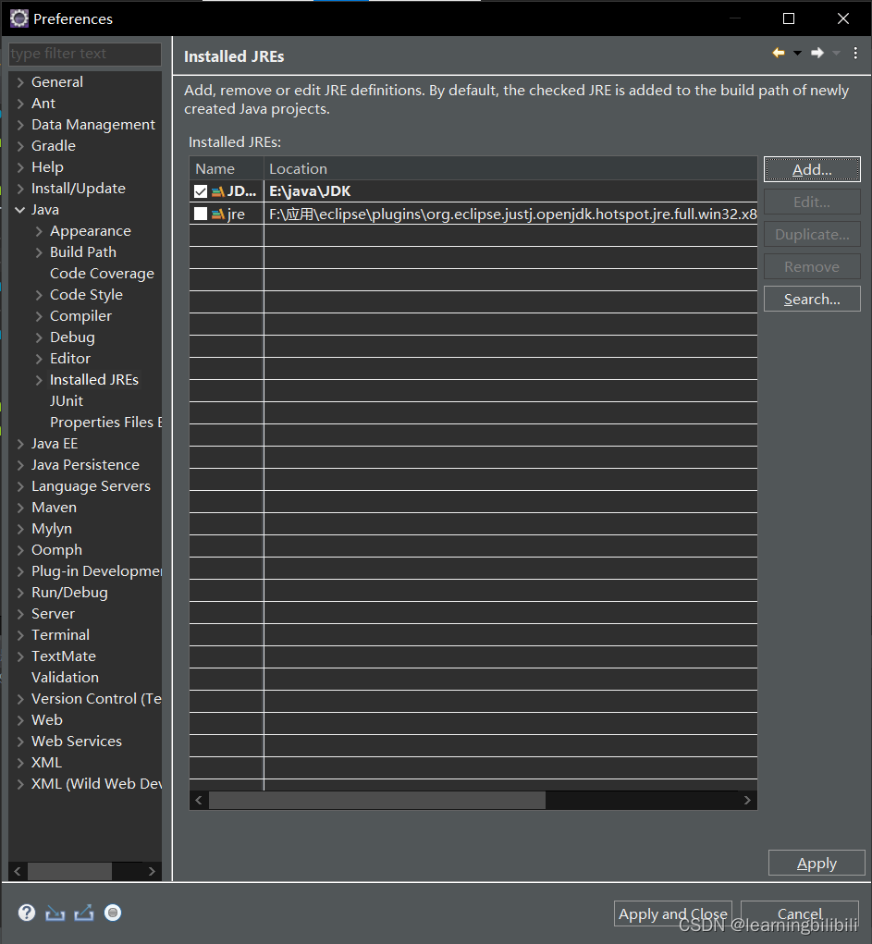Select Language Servers in the tree

91,485
